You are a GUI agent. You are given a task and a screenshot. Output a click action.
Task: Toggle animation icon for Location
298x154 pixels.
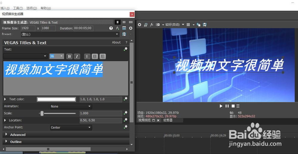(x=125, y=120)
